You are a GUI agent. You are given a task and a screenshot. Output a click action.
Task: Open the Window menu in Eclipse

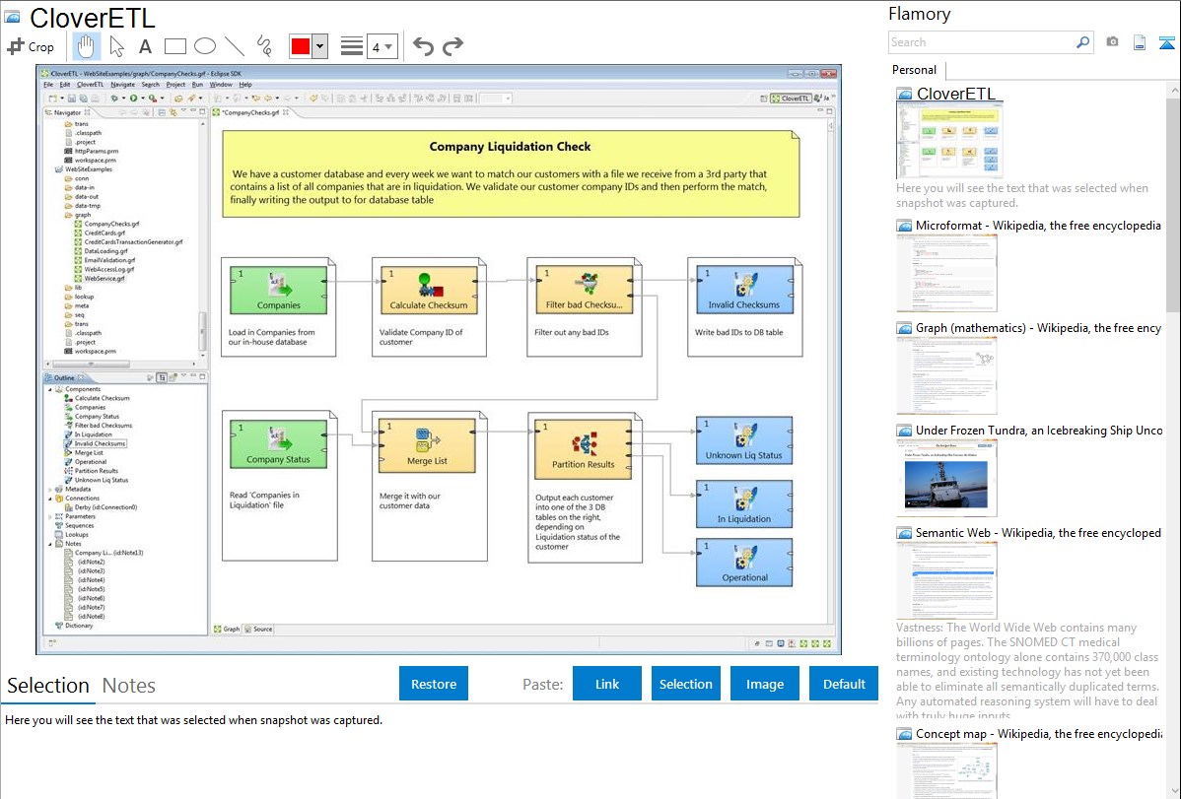(x=221, y=85)
